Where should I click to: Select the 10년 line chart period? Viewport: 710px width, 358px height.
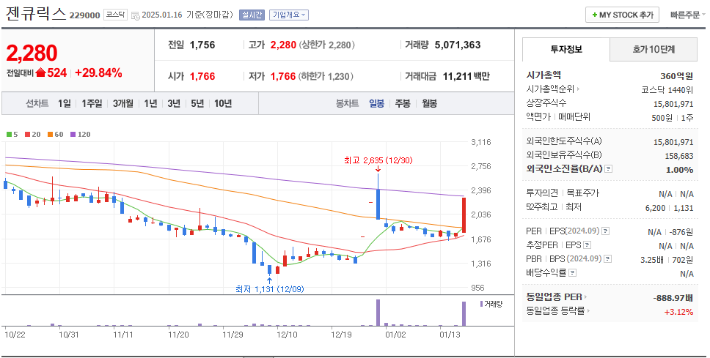pyautogui.click(x=223, y=103)
